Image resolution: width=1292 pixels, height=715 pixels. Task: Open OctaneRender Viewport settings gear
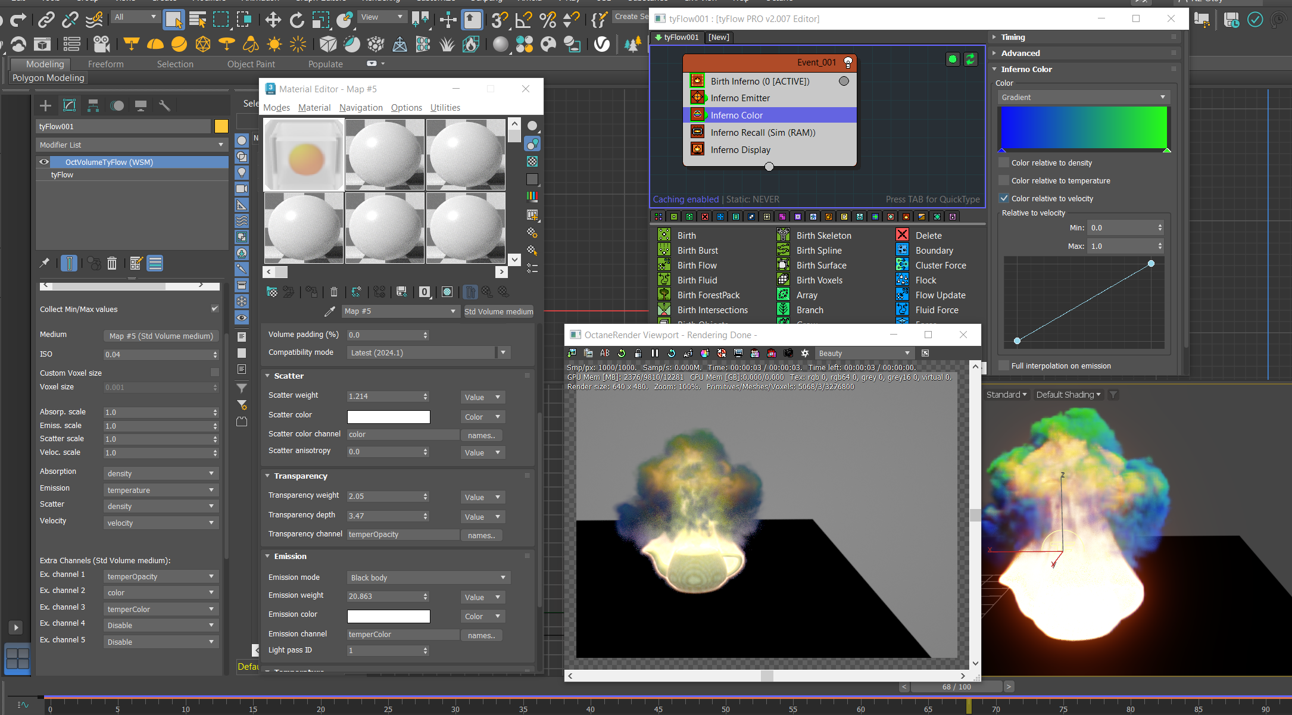(805, 353)
